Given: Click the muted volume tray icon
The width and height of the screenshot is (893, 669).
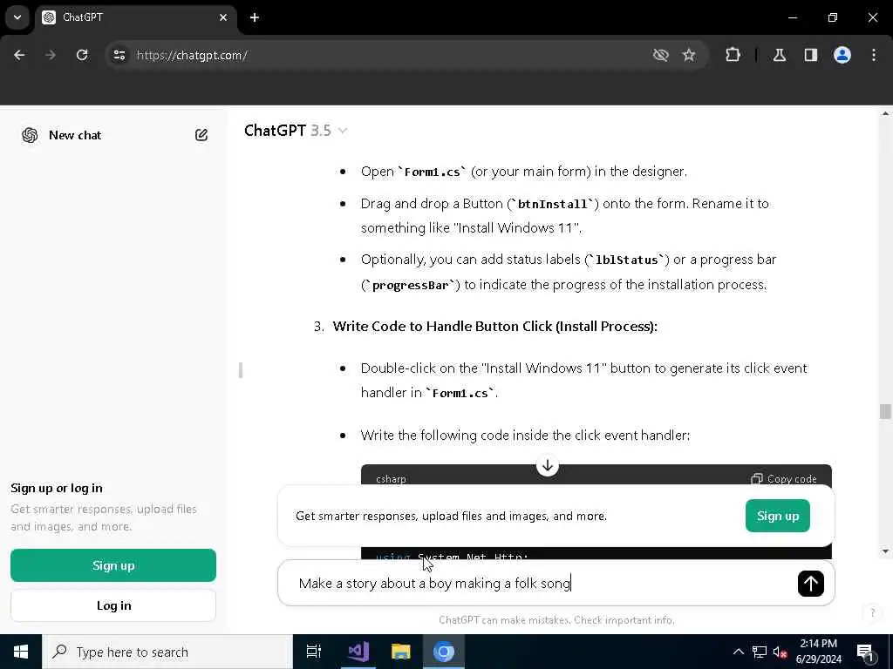Looking at the screenshot, I should click(x=780, y=652).
